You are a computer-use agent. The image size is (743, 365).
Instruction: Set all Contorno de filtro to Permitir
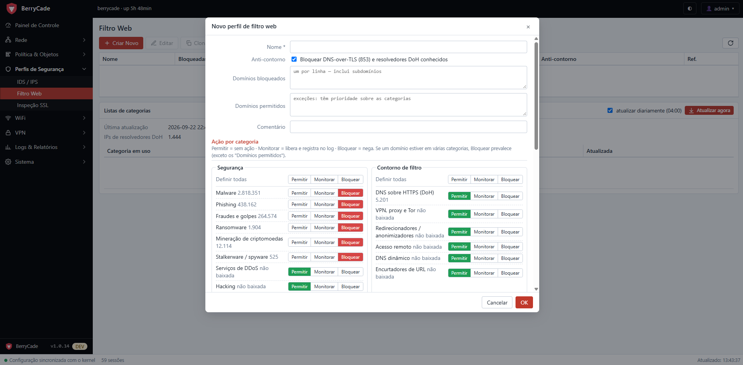tap(459, 180)
